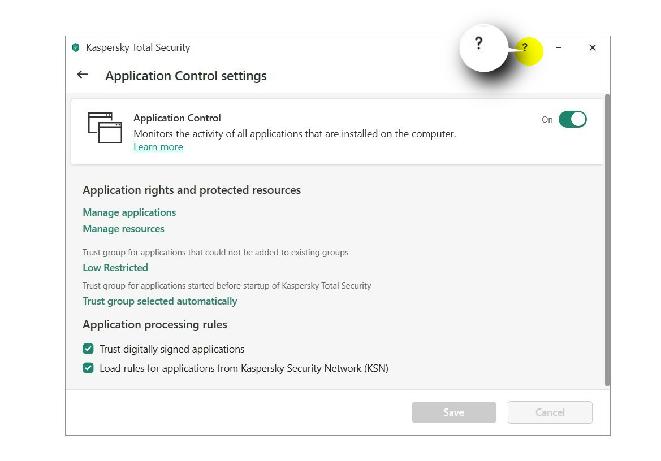This screenshot has height=461, width=661.
Task: Click the overlapping windows Application Control icon
Action: [105, 127]
